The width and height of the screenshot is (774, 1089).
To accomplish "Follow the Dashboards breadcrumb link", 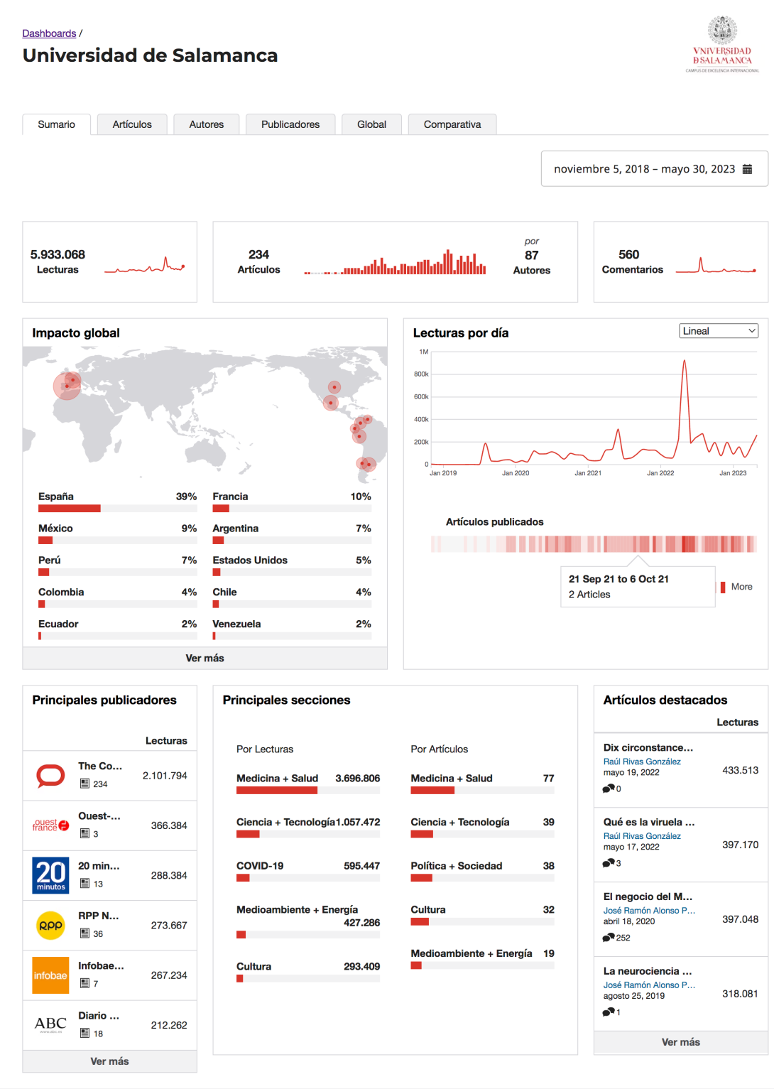I will 49,33.
